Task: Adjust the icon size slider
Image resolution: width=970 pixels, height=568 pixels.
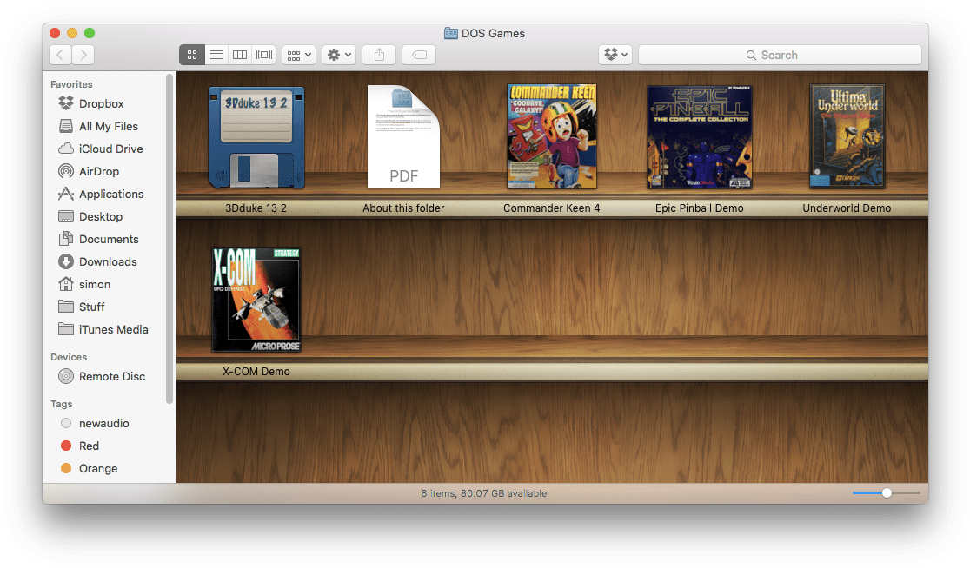Action: (887, 492)
